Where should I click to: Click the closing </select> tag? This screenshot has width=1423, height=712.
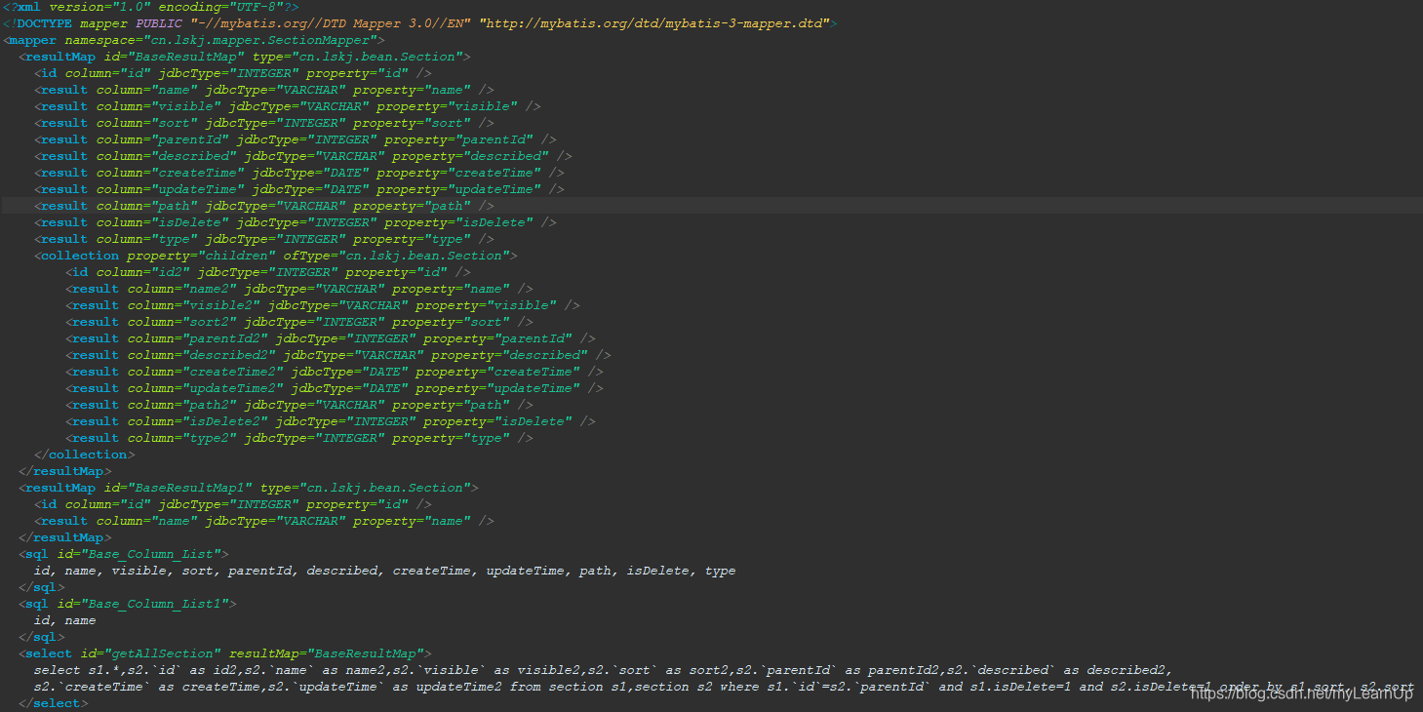point(53,703)
